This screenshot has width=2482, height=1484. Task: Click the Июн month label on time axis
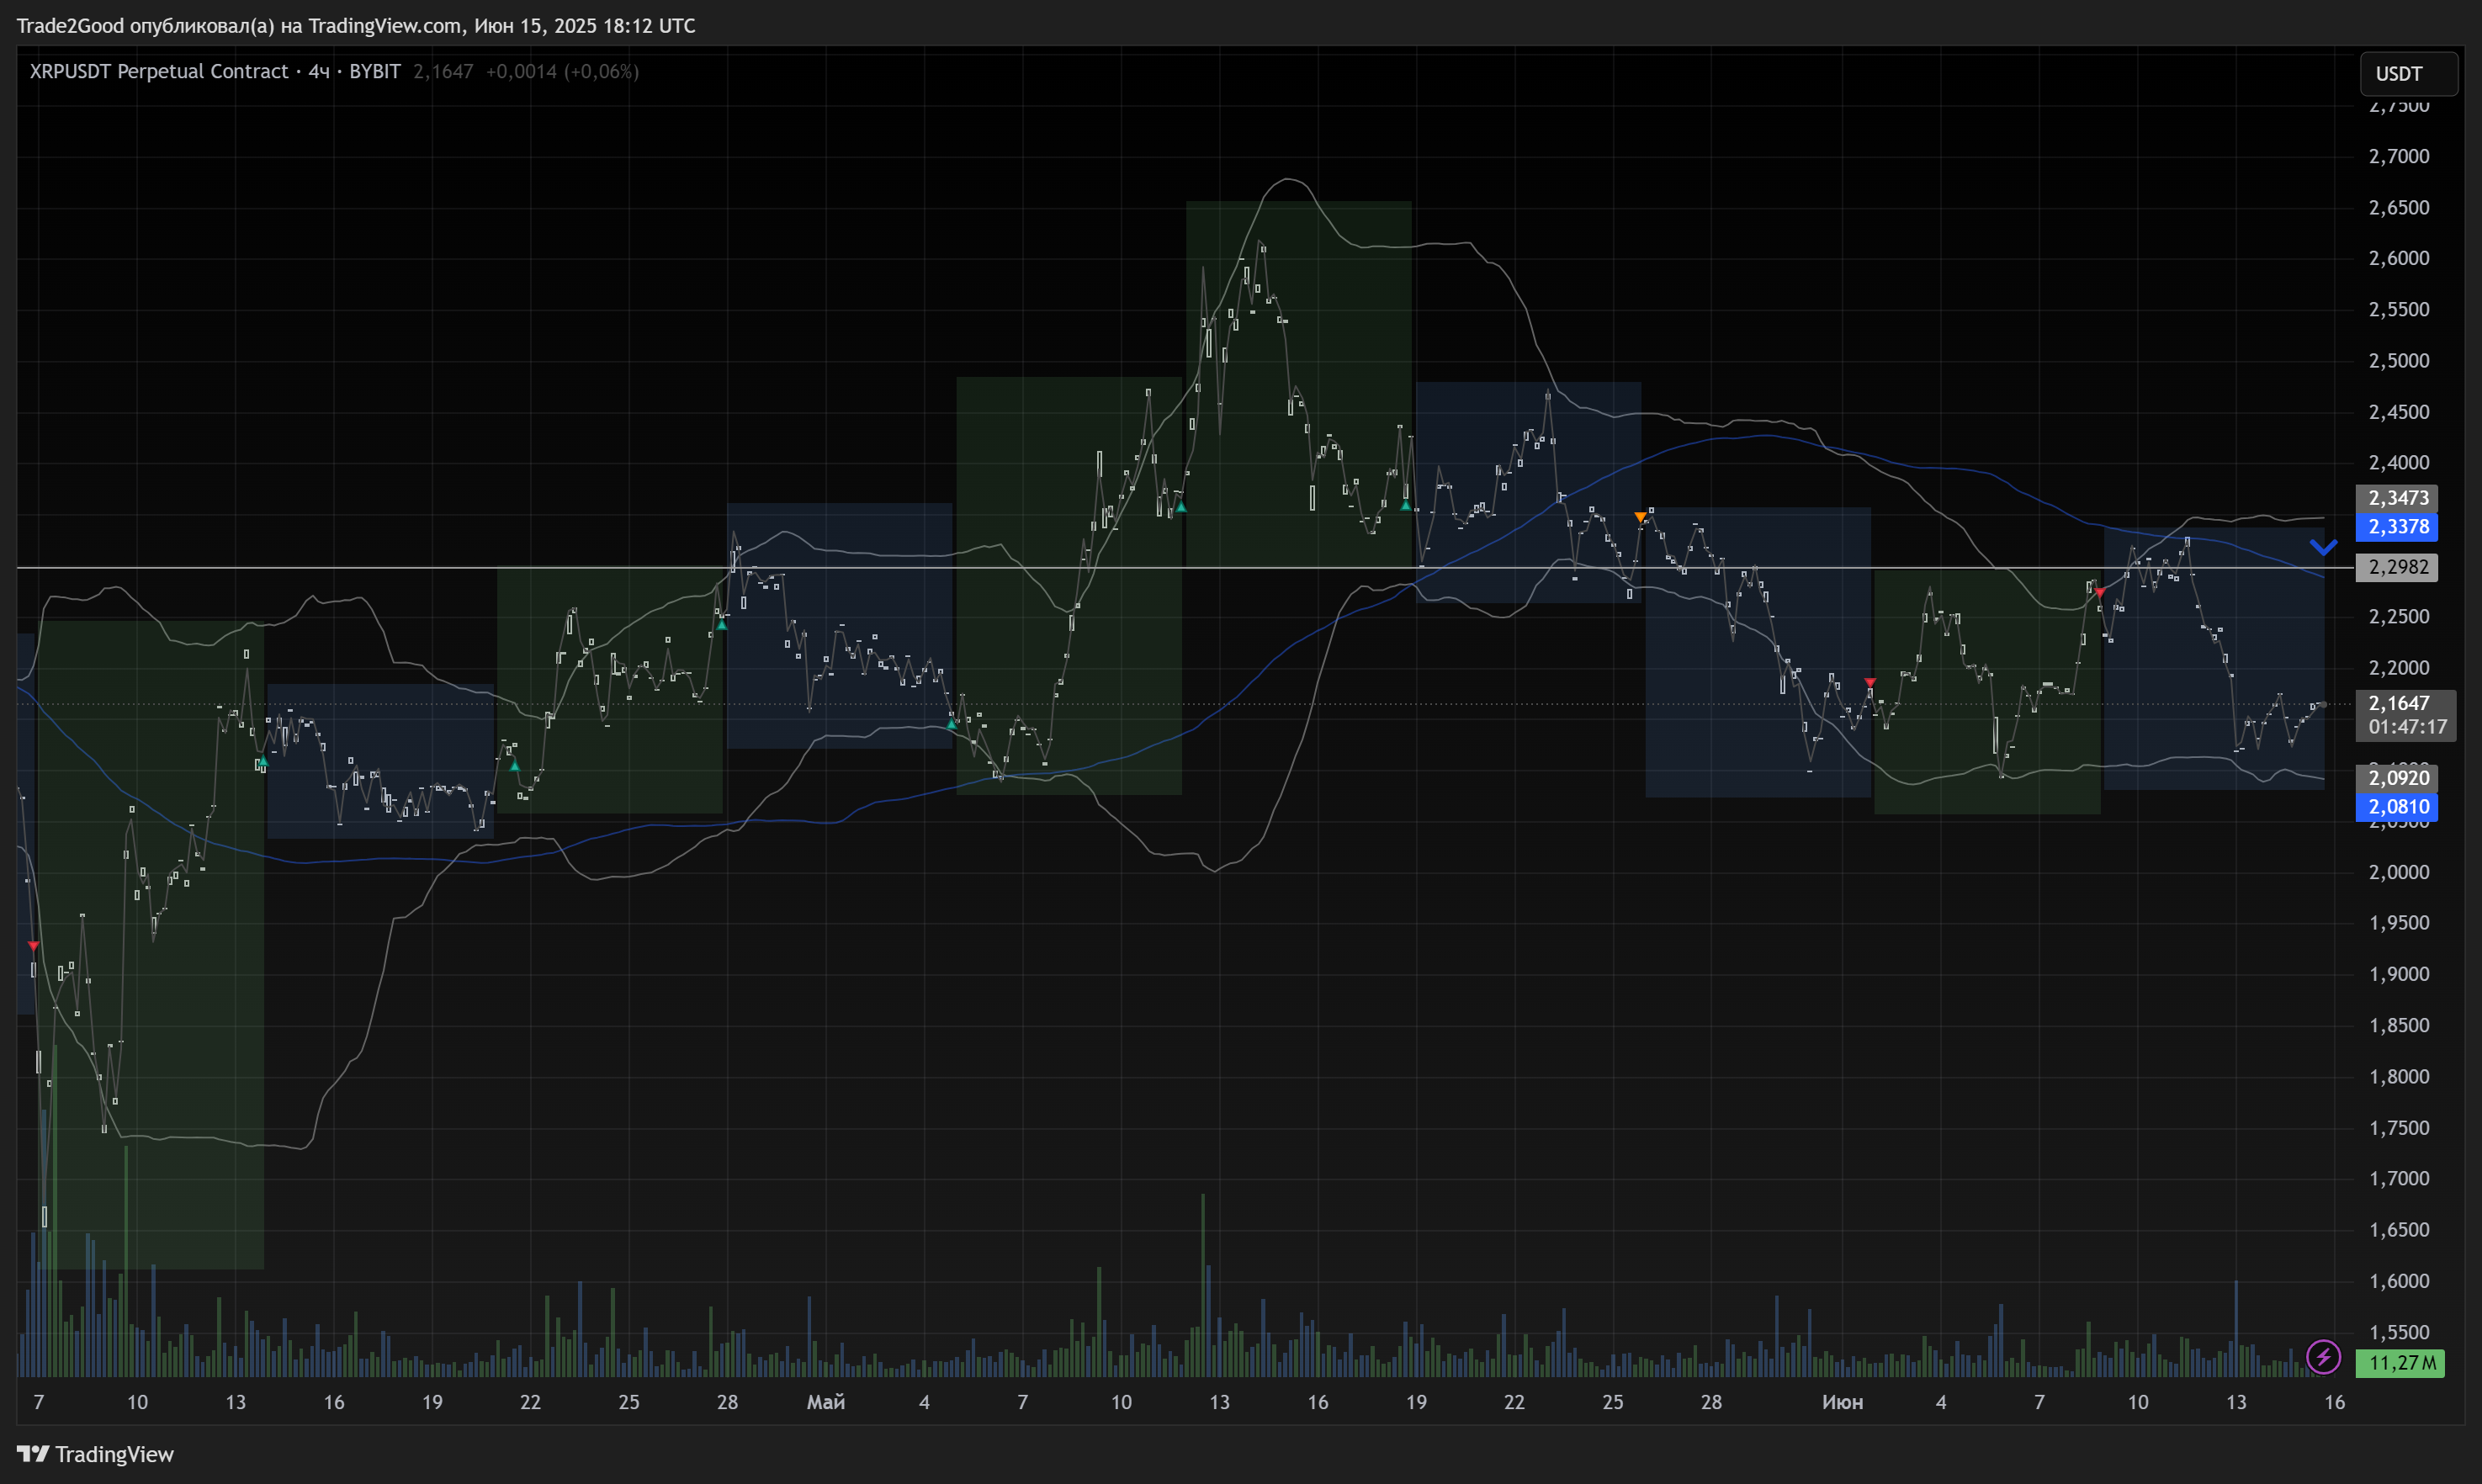coord(1842,1402)
